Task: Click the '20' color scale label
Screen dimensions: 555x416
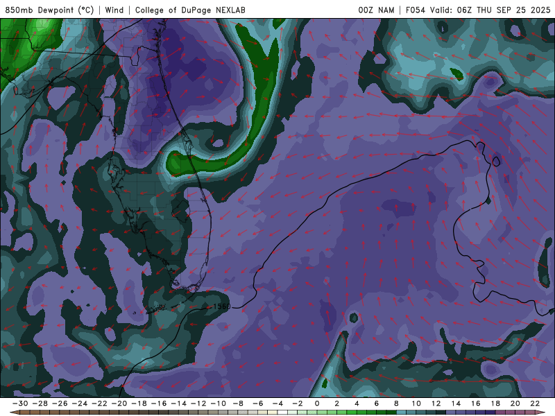Action: [x=515, y=404]
